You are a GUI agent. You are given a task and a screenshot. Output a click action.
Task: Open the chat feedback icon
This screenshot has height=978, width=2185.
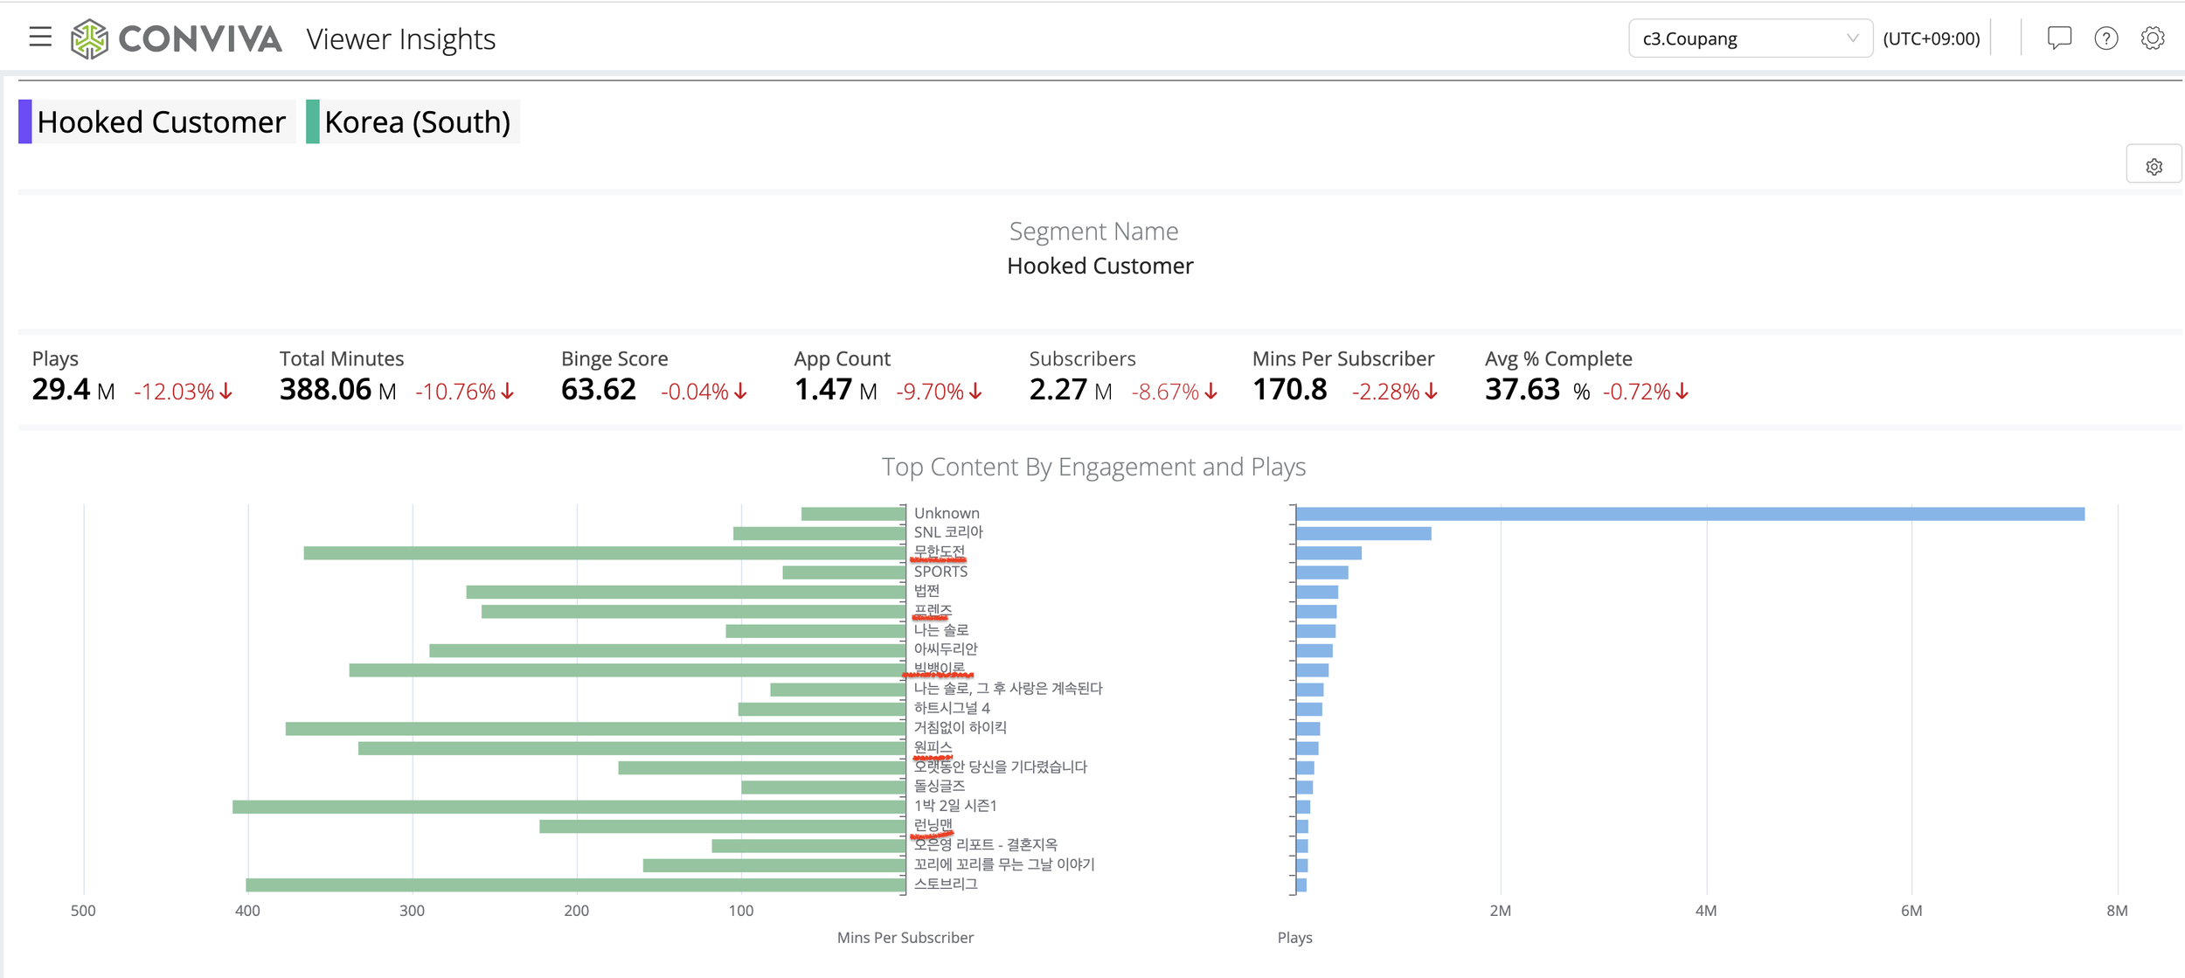point(2059,38)
